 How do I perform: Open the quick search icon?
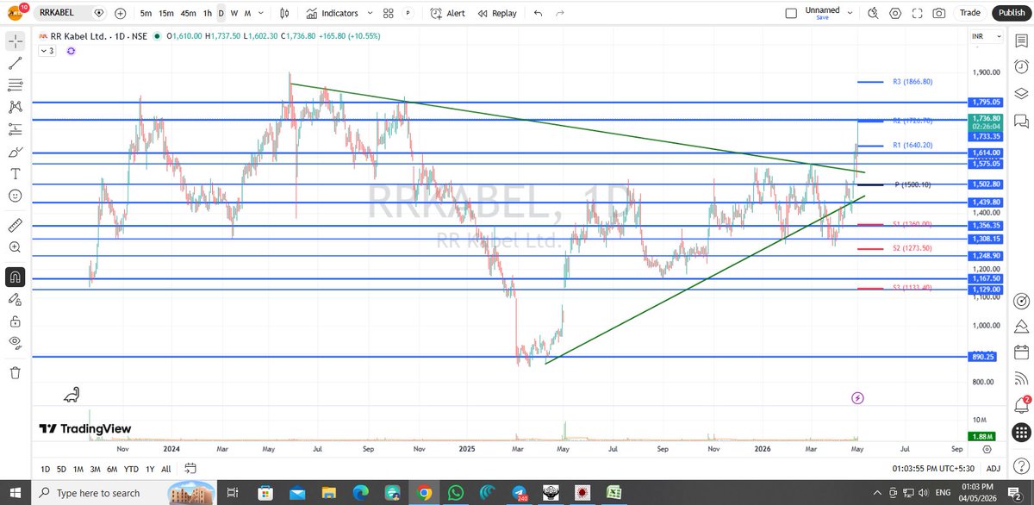[873, 13]
